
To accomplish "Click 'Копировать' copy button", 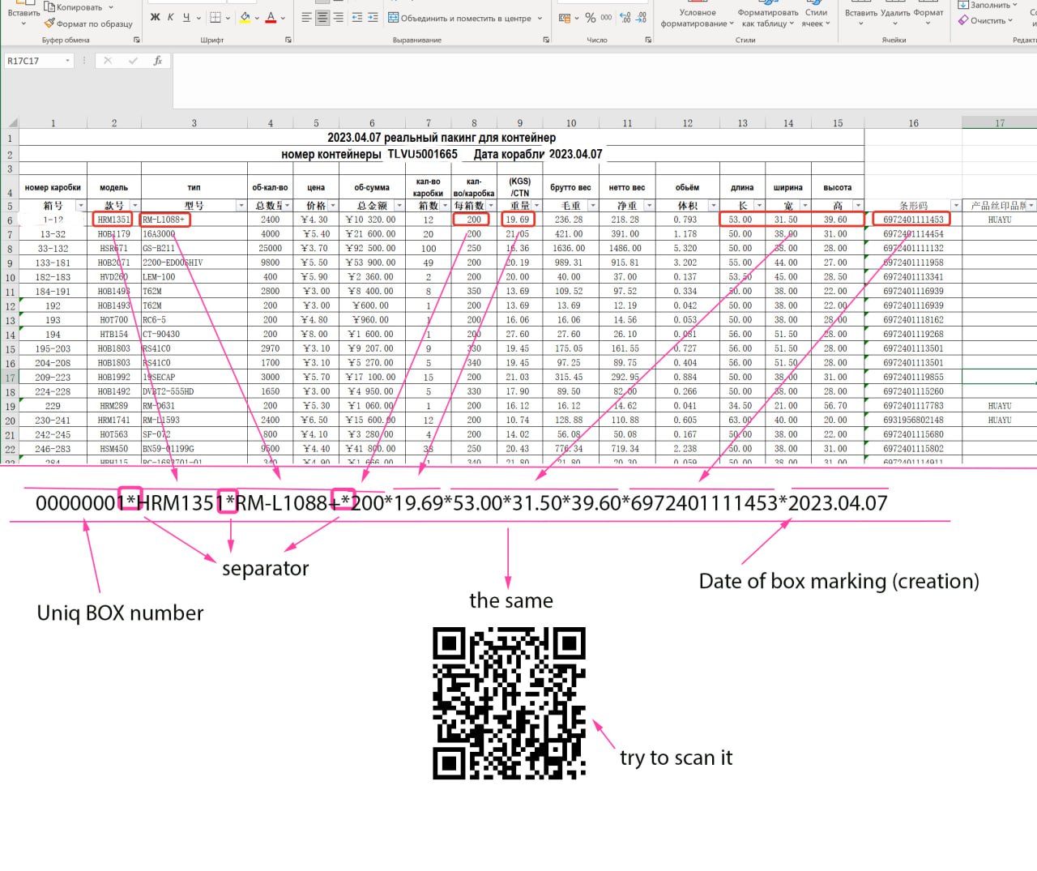I will tap(78, 7).
